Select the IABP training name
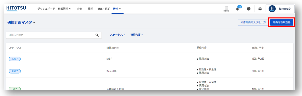302x96 pixels. click(x=109, y=59)
